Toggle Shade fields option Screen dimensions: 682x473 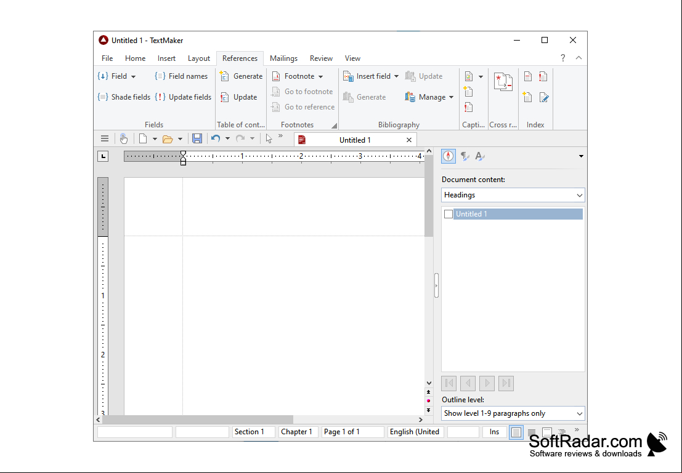click(124, 97)
